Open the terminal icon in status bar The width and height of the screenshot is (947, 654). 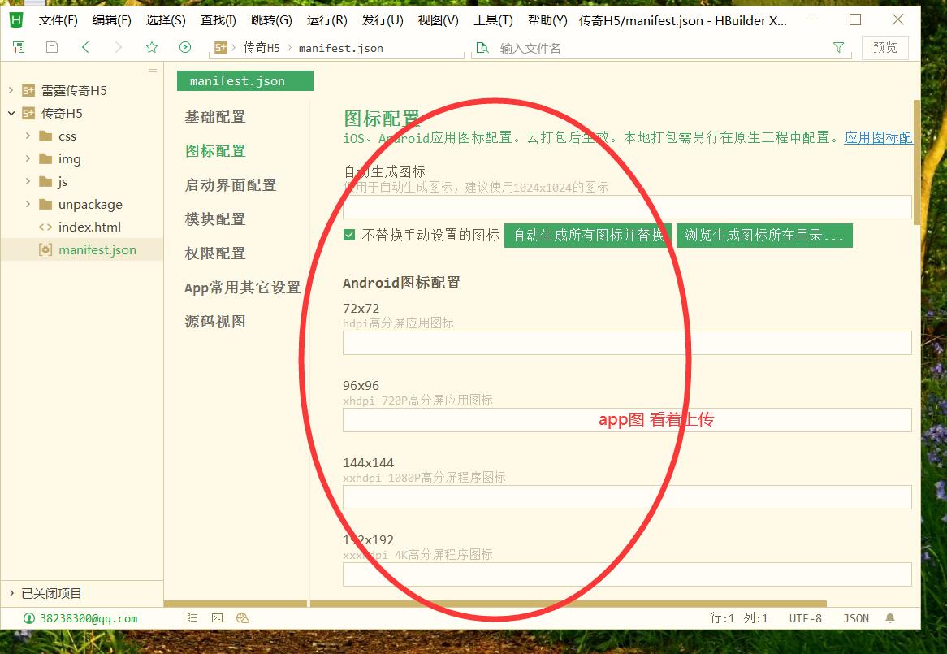point(217,618)
